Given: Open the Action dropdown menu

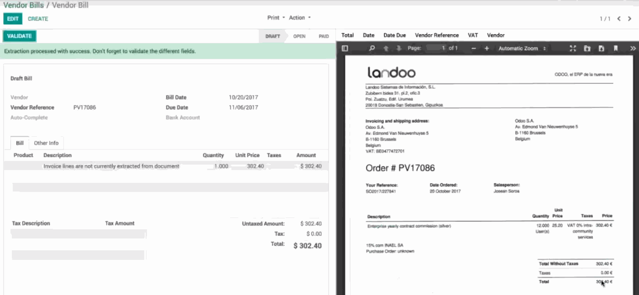Looking at the screenshot, I should pyautogui.click(x=299, y=18).
